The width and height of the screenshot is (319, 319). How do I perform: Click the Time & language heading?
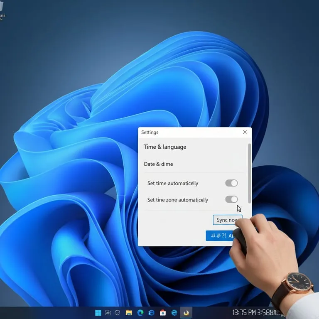click(165, 147)
